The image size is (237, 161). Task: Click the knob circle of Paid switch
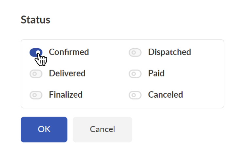pyautogui.click(x=133, y=74)
